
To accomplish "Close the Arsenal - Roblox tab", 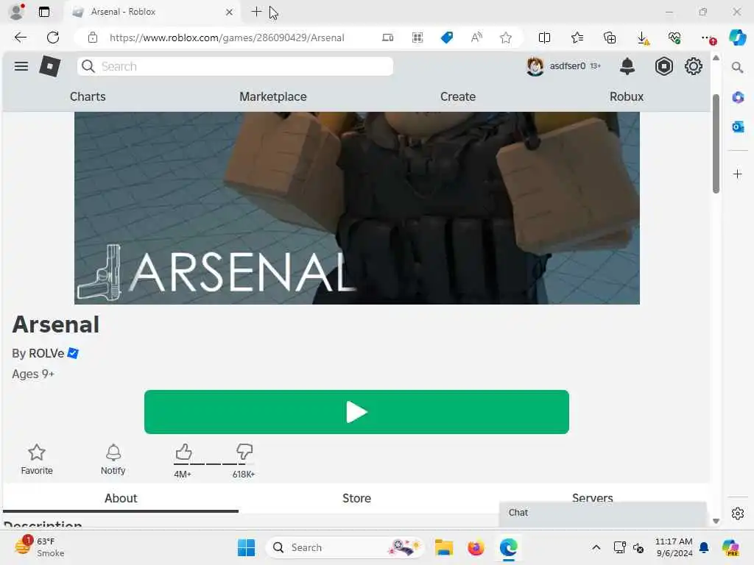I will [x=230, y=12].
